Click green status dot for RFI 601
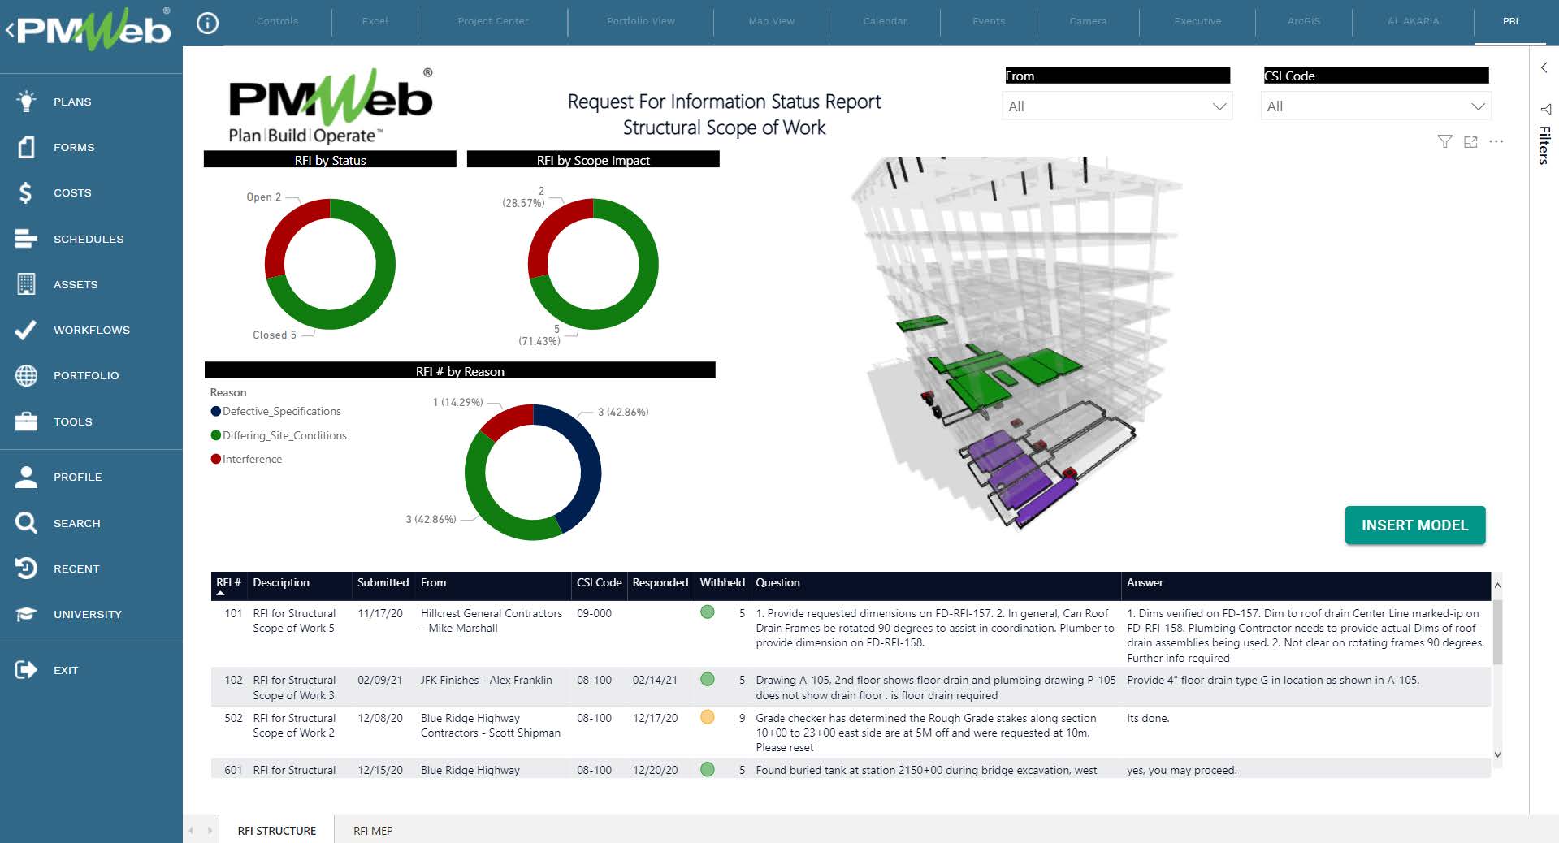The width and height of the screenshot is (1559, 843). 708,769
